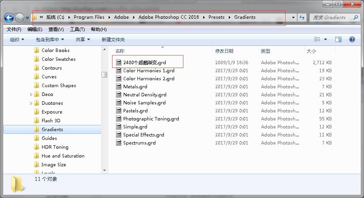This screenshot has height=198, width=364.
Task: Open the 帮助(H) menu
Action: coord(99,29)
